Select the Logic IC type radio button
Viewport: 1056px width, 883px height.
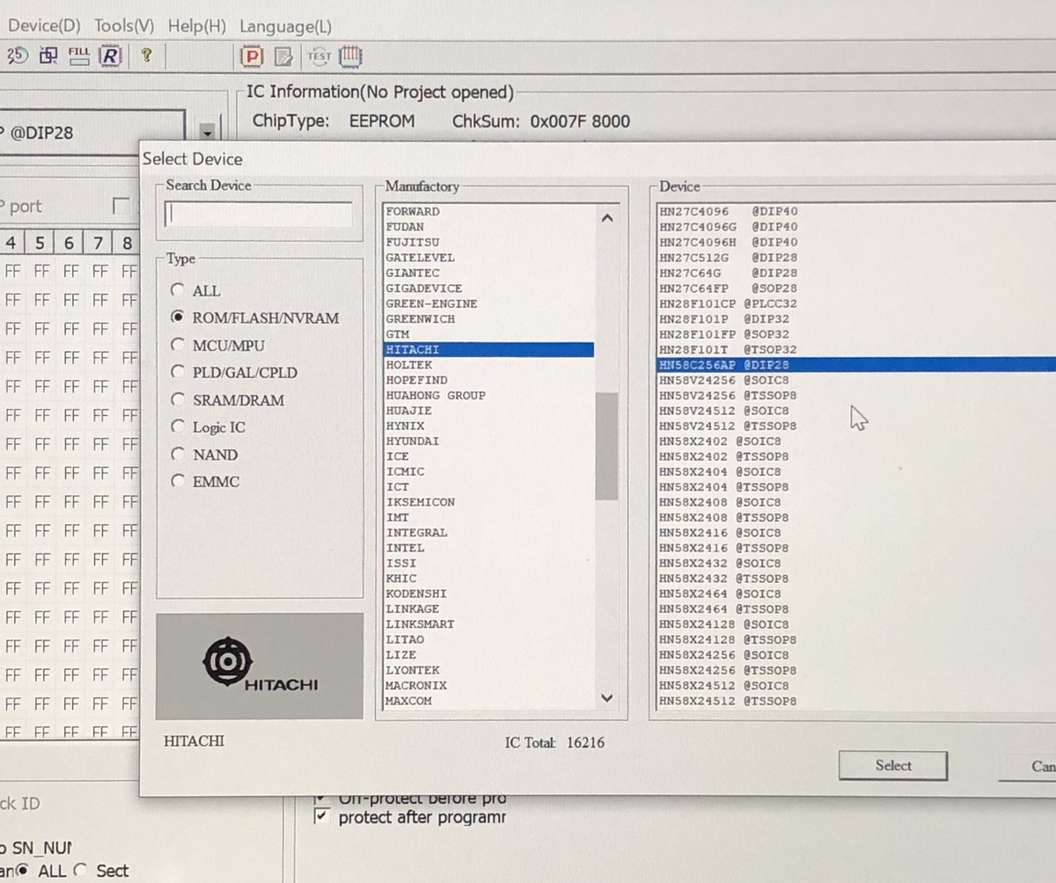[179, 427]
